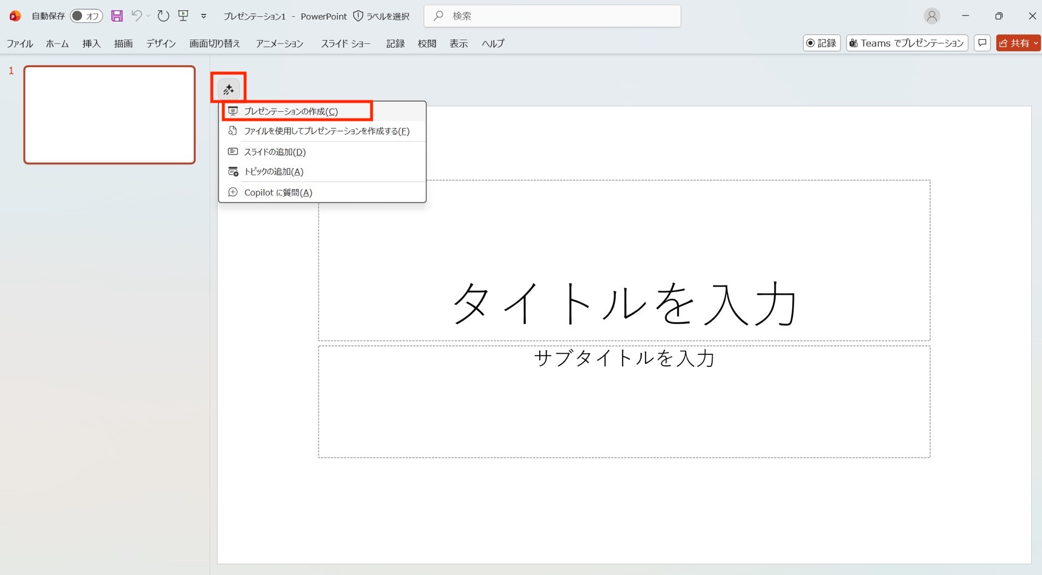Start slideshow from beginning icon
The height and width of the screenshot is (575, 1042).
(x=183, y=16)
